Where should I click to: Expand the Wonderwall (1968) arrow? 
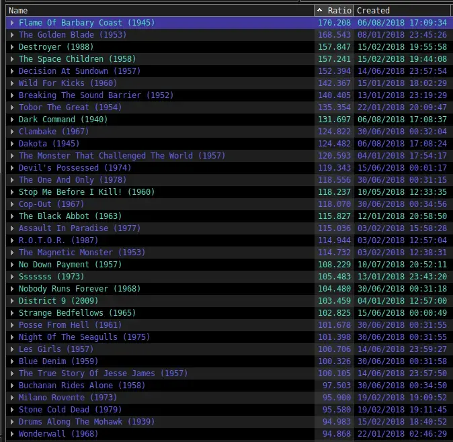[12, 434]
